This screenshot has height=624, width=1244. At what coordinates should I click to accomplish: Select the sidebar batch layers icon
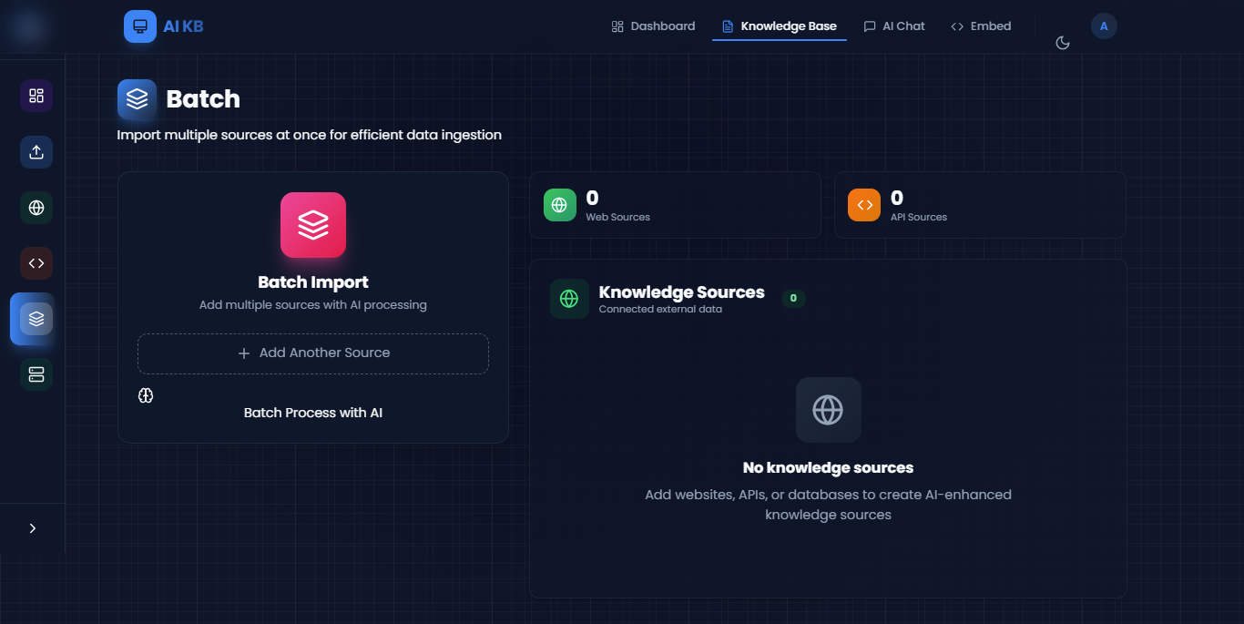(x=36, y=319)
